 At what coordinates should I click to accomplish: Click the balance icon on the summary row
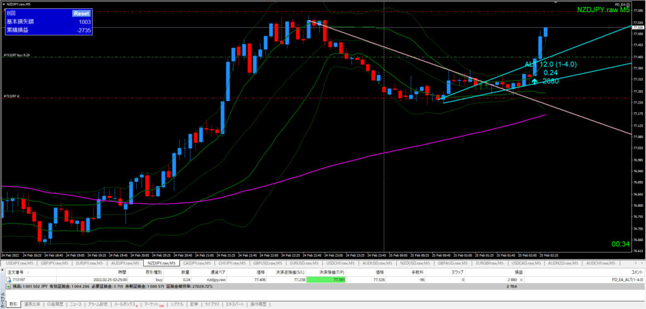click(x=8, y=286)
